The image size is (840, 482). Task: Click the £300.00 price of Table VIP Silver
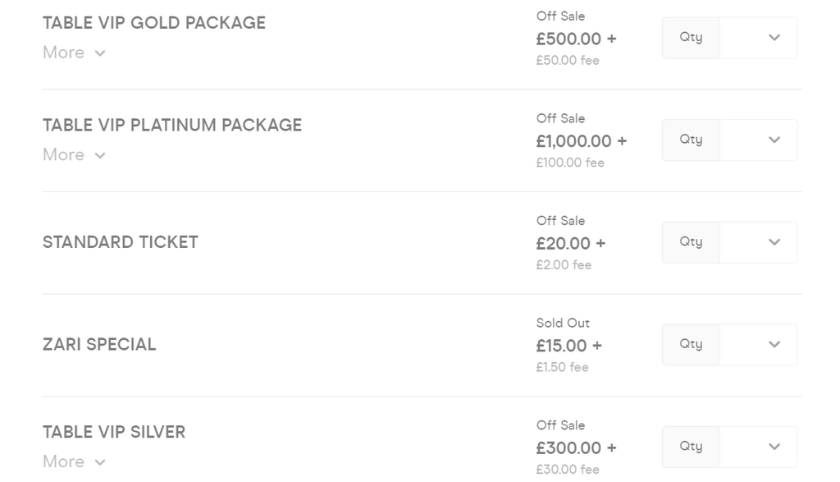point(568,448)
